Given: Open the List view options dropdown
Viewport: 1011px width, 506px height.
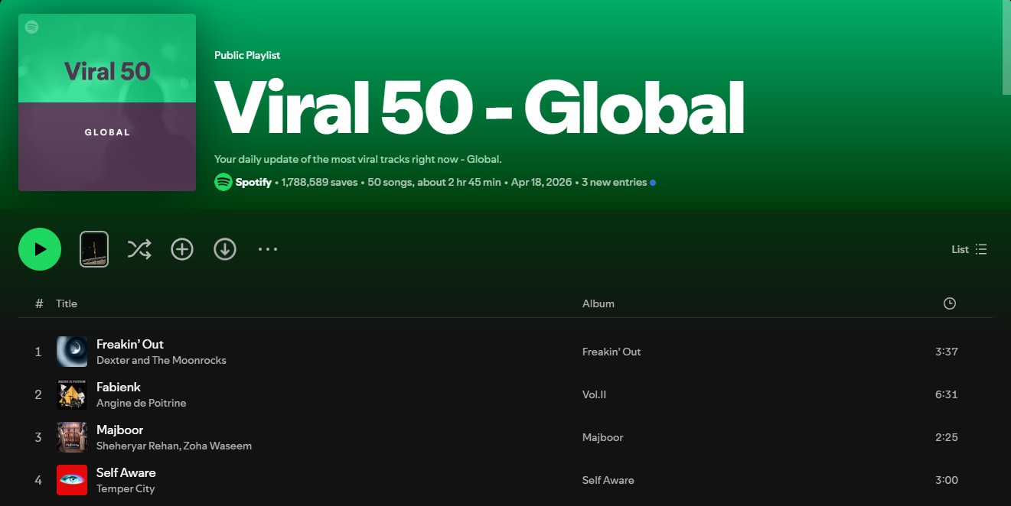Looking at the screenshot, I should (x=969, y=249).
